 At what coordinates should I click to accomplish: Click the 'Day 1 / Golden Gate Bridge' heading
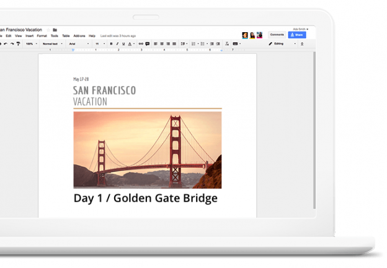(x=146, y=198)
